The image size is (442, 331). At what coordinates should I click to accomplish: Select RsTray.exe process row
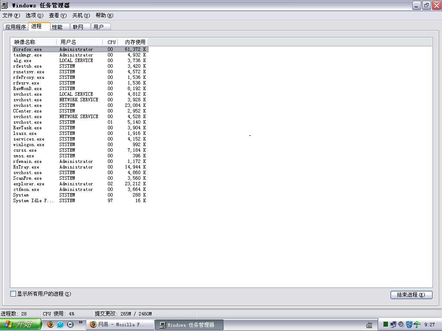80,167
